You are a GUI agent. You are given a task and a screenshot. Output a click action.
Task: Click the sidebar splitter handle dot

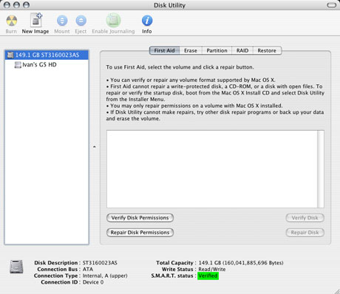coord(95,147)
